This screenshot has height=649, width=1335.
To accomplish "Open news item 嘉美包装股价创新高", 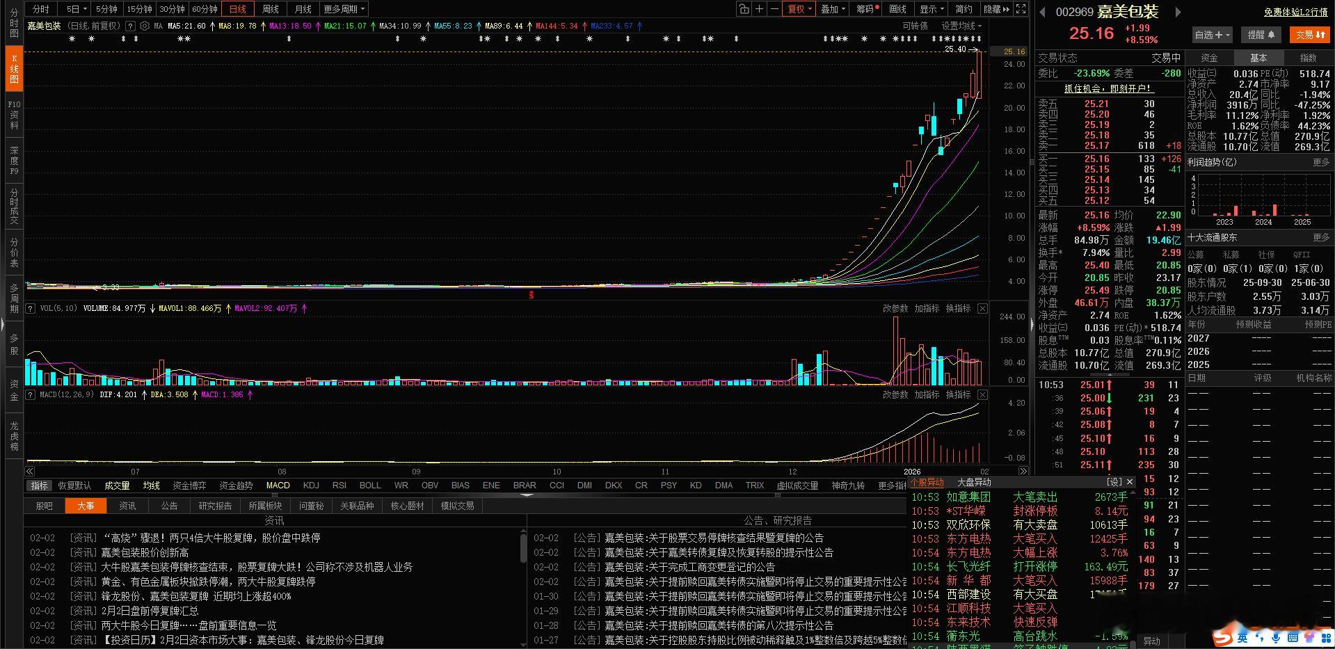I will [145, 552].
